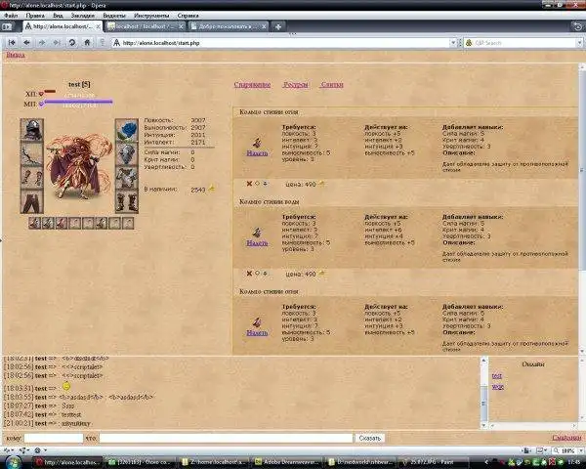Click Надеть for the water ring

[x=257, y=243]
